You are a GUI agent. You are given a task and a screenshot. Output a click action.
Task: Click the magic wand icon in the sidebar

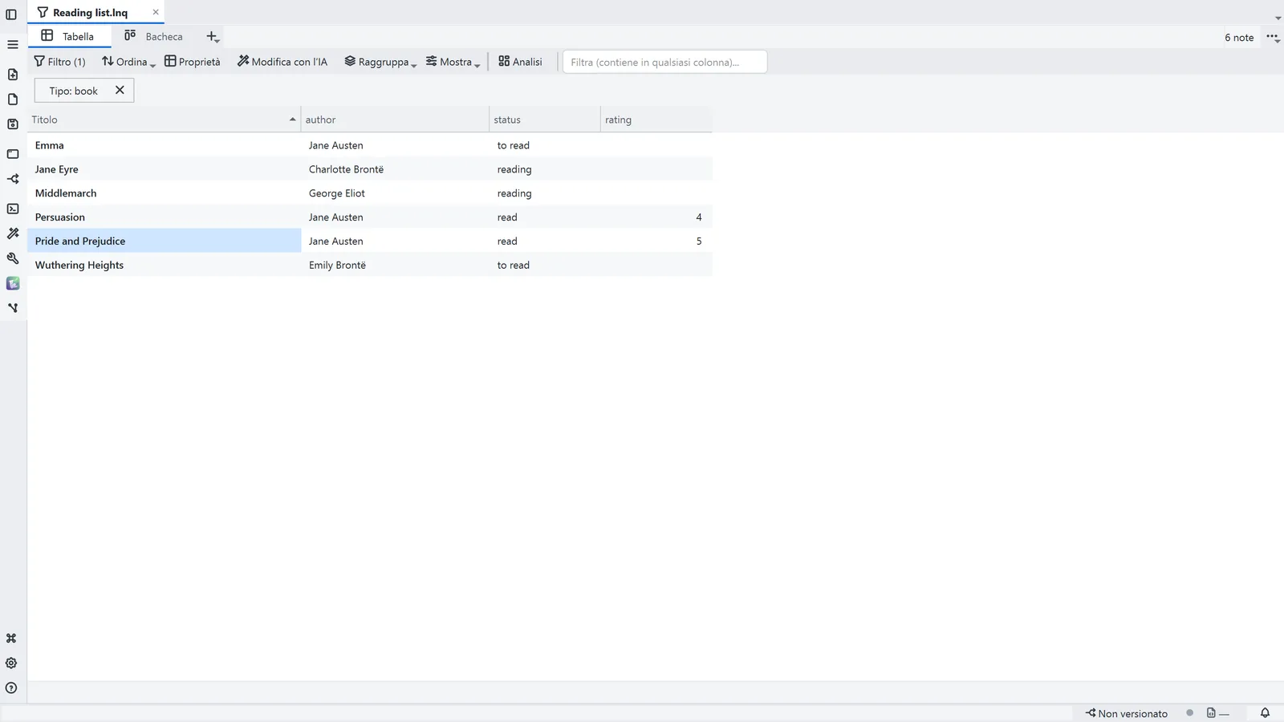pos(13,233)
